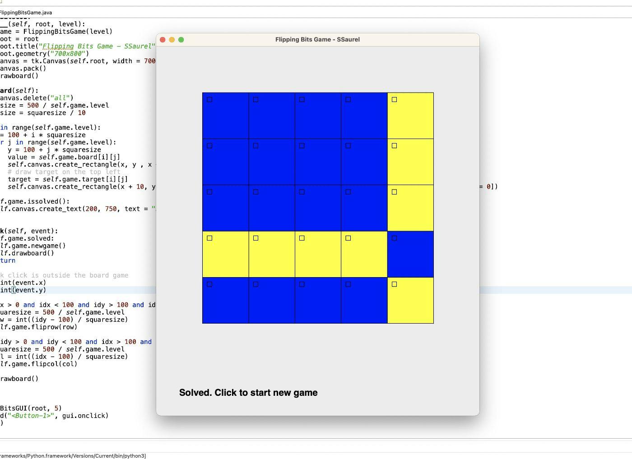Minimize the game window with the yellow button
The height and width of the screenshot is (459, 632).
pos(172,40)
